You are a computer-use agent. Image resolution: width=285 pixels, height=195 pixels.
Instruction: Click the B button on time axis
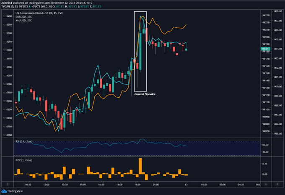click(x=277, y=185)
